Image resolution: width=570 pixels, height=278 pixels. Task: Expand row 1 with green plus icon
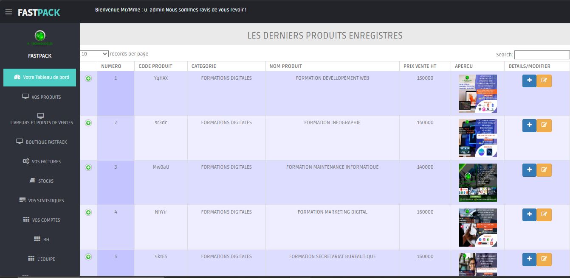pyautogui.click(x=88, y=78)
